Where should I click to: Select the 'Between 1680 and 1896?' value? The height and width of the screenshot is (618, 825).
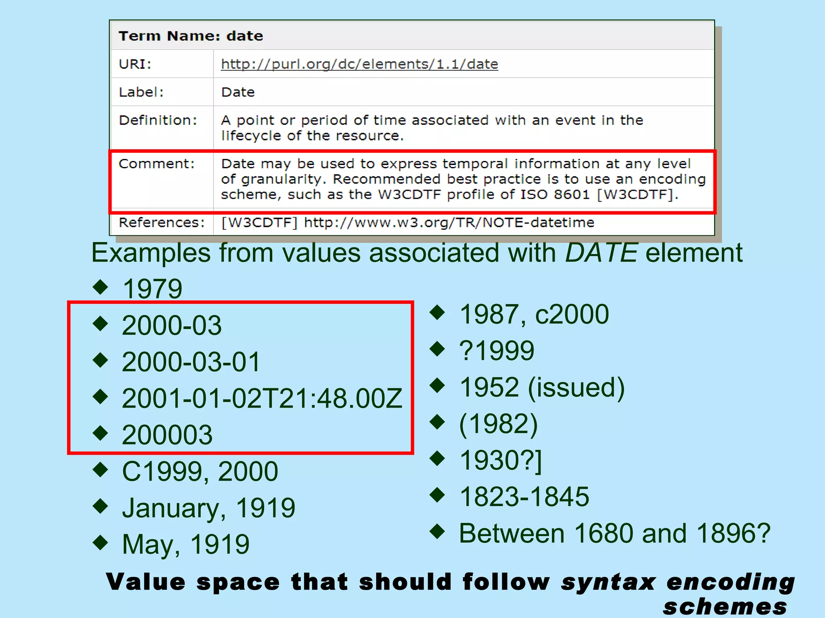[x=615, y=533]
